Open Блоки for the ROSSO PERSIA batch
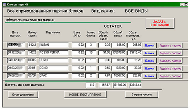The width and height of the screenshot is (191, 109). [x=150, y=53]
